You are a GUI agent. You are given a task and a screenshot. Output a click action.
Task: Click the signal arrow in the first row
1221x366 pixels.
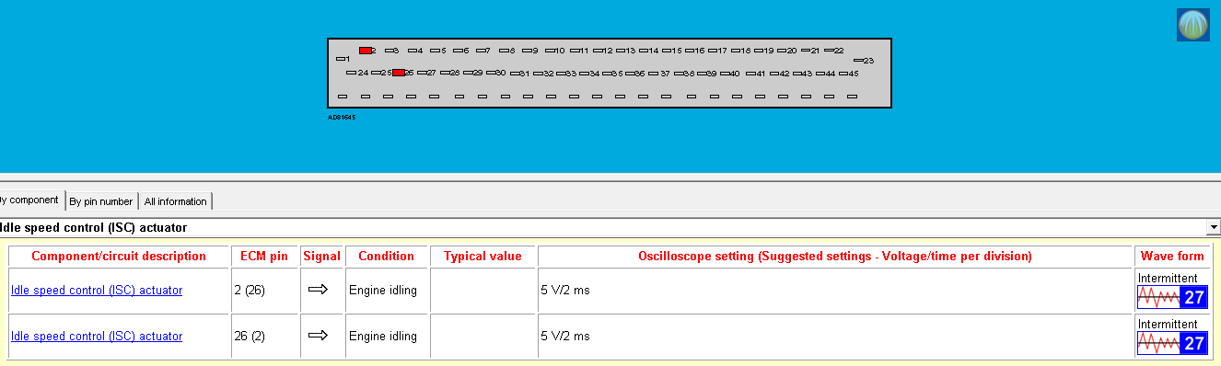pos(318,290)
